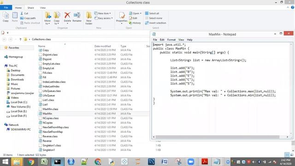The height and width of the screenshot is (166, 295).
Task: Select Homegroup in the navigation pane
Action: click(x=16, y=57)
